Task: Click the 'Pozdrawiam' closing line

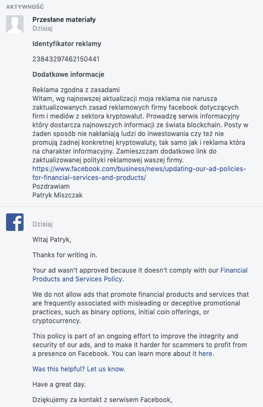Action: tap(51, 186)
